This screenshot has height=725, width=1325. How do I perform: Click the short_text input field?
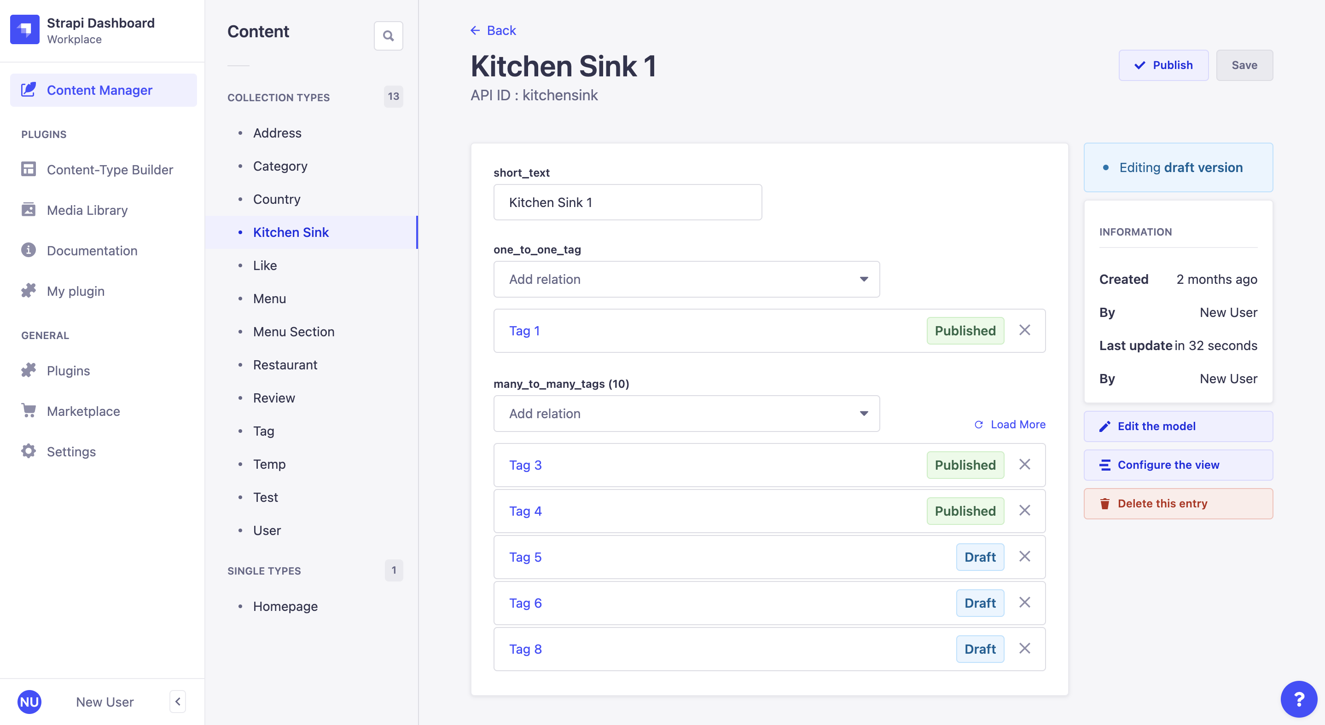627,202
